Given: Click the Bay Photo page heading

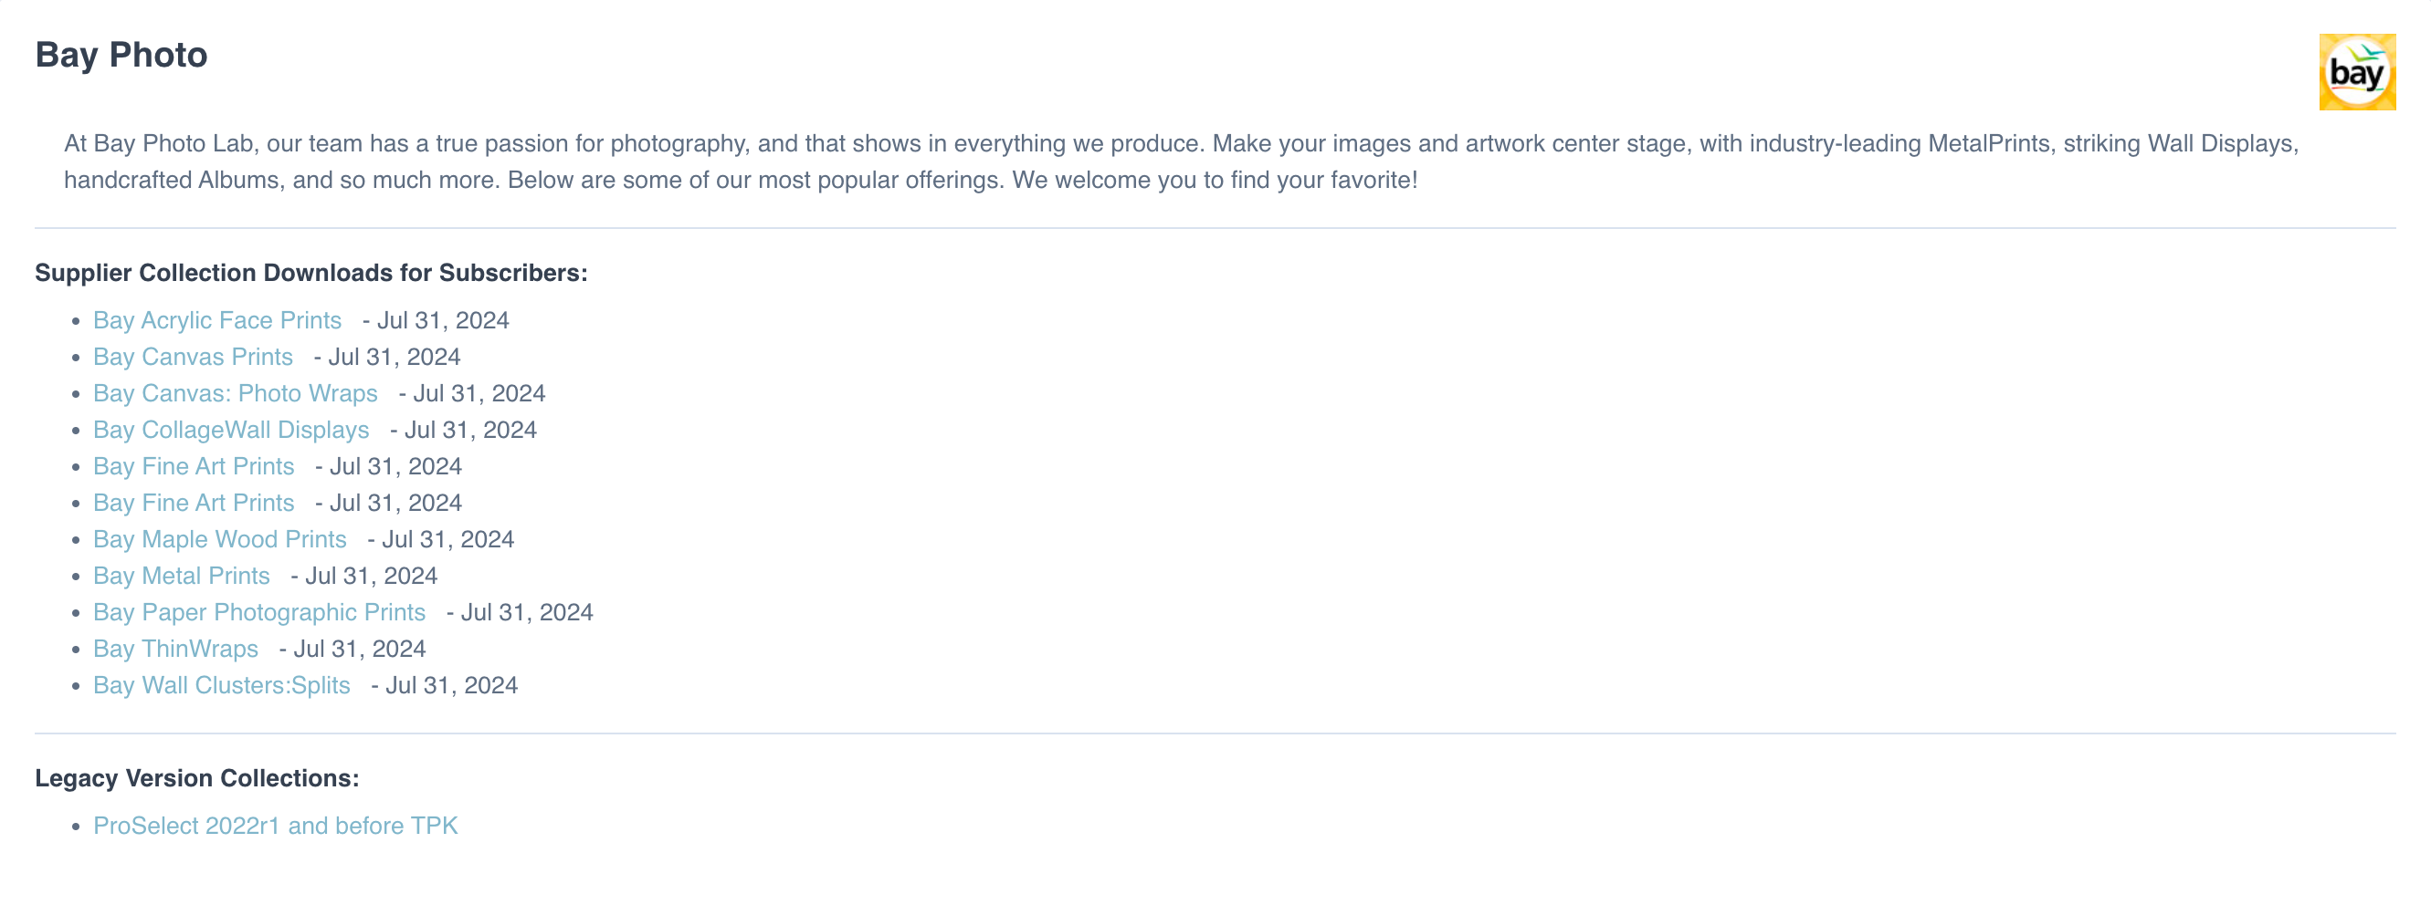Looking at the screenshot, I should 121,55.
